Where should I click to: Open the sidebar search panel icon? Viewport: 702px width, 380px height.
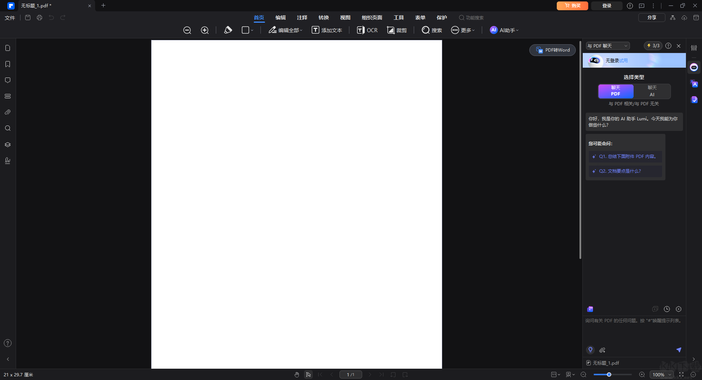coord(8,128)
